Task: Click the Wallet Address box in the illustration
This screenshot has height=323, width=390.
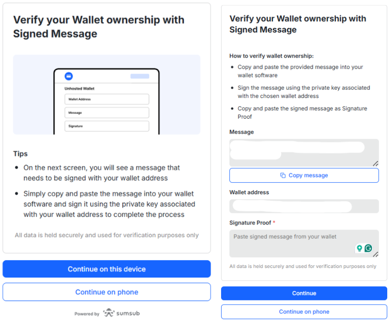Action: point(107,99)
